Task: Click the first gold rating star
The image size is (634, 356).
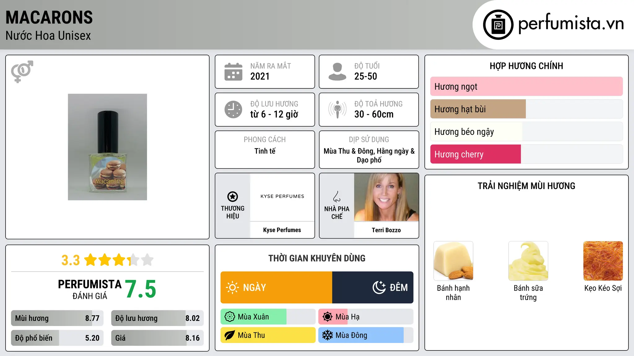Action: point(91,260)
